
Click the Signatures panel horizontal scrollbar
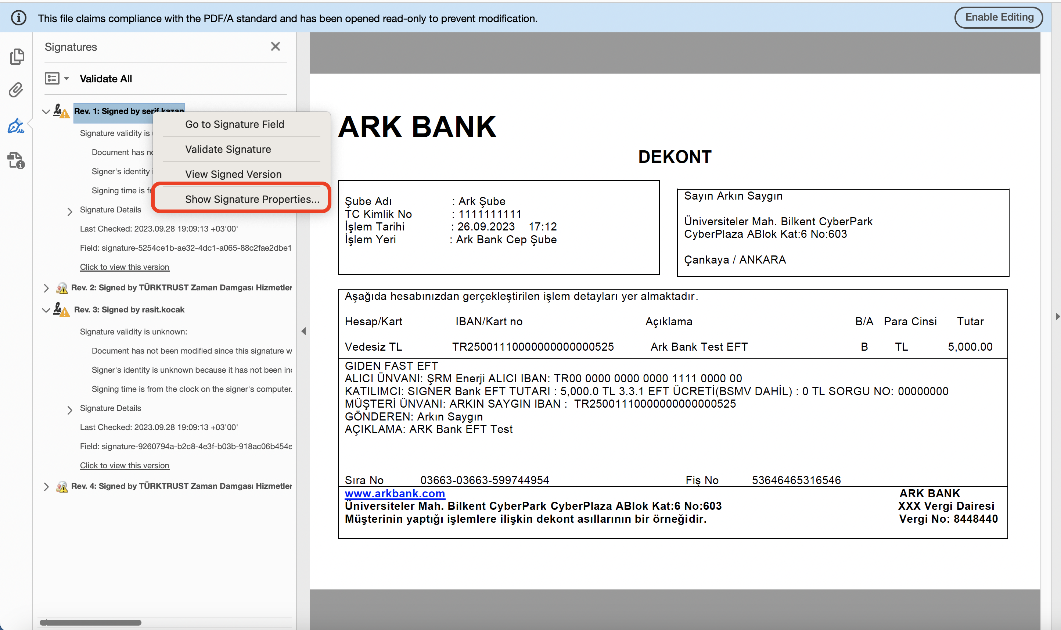90,622
